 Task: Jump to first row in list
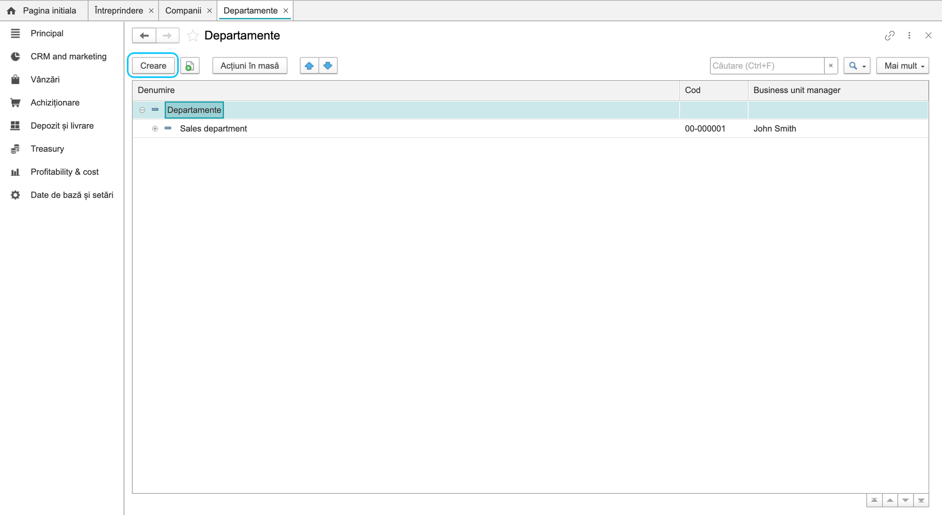[x=874, y=501]
